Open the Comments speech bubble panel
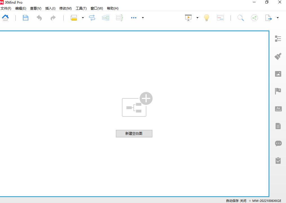The height and width of the screenshot is (203, 286). pyautogui.click(x=278, y=143)
